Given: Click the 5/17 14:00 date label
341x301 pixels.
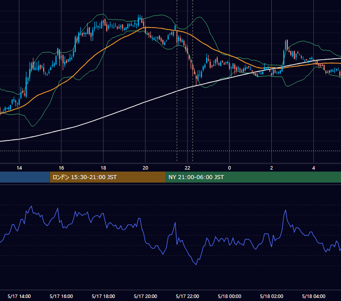Looking at the screenshot, I should 19,296.
